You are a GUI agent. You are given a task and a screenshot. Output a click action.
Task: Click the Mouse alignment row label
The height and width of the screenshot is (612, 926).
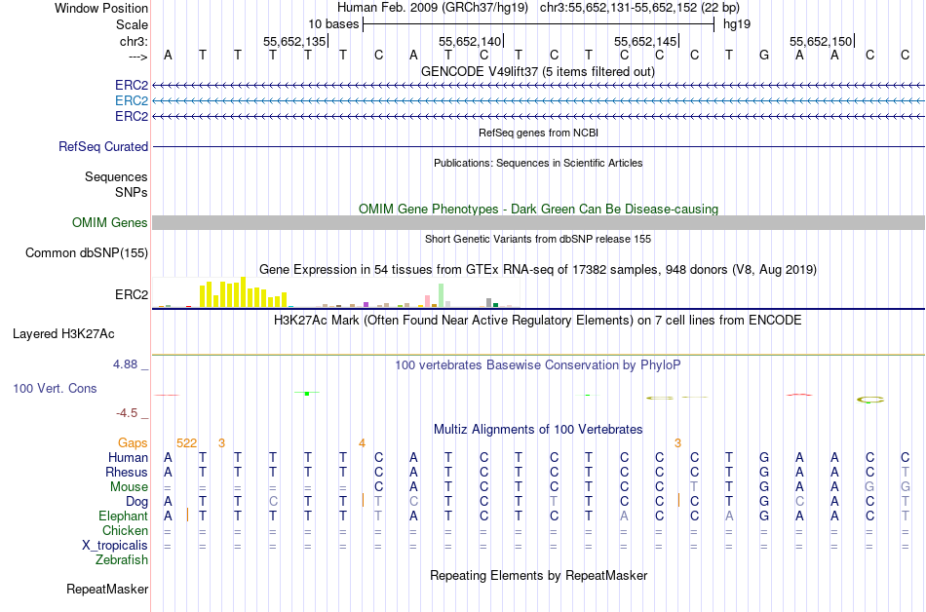[129, 487]
